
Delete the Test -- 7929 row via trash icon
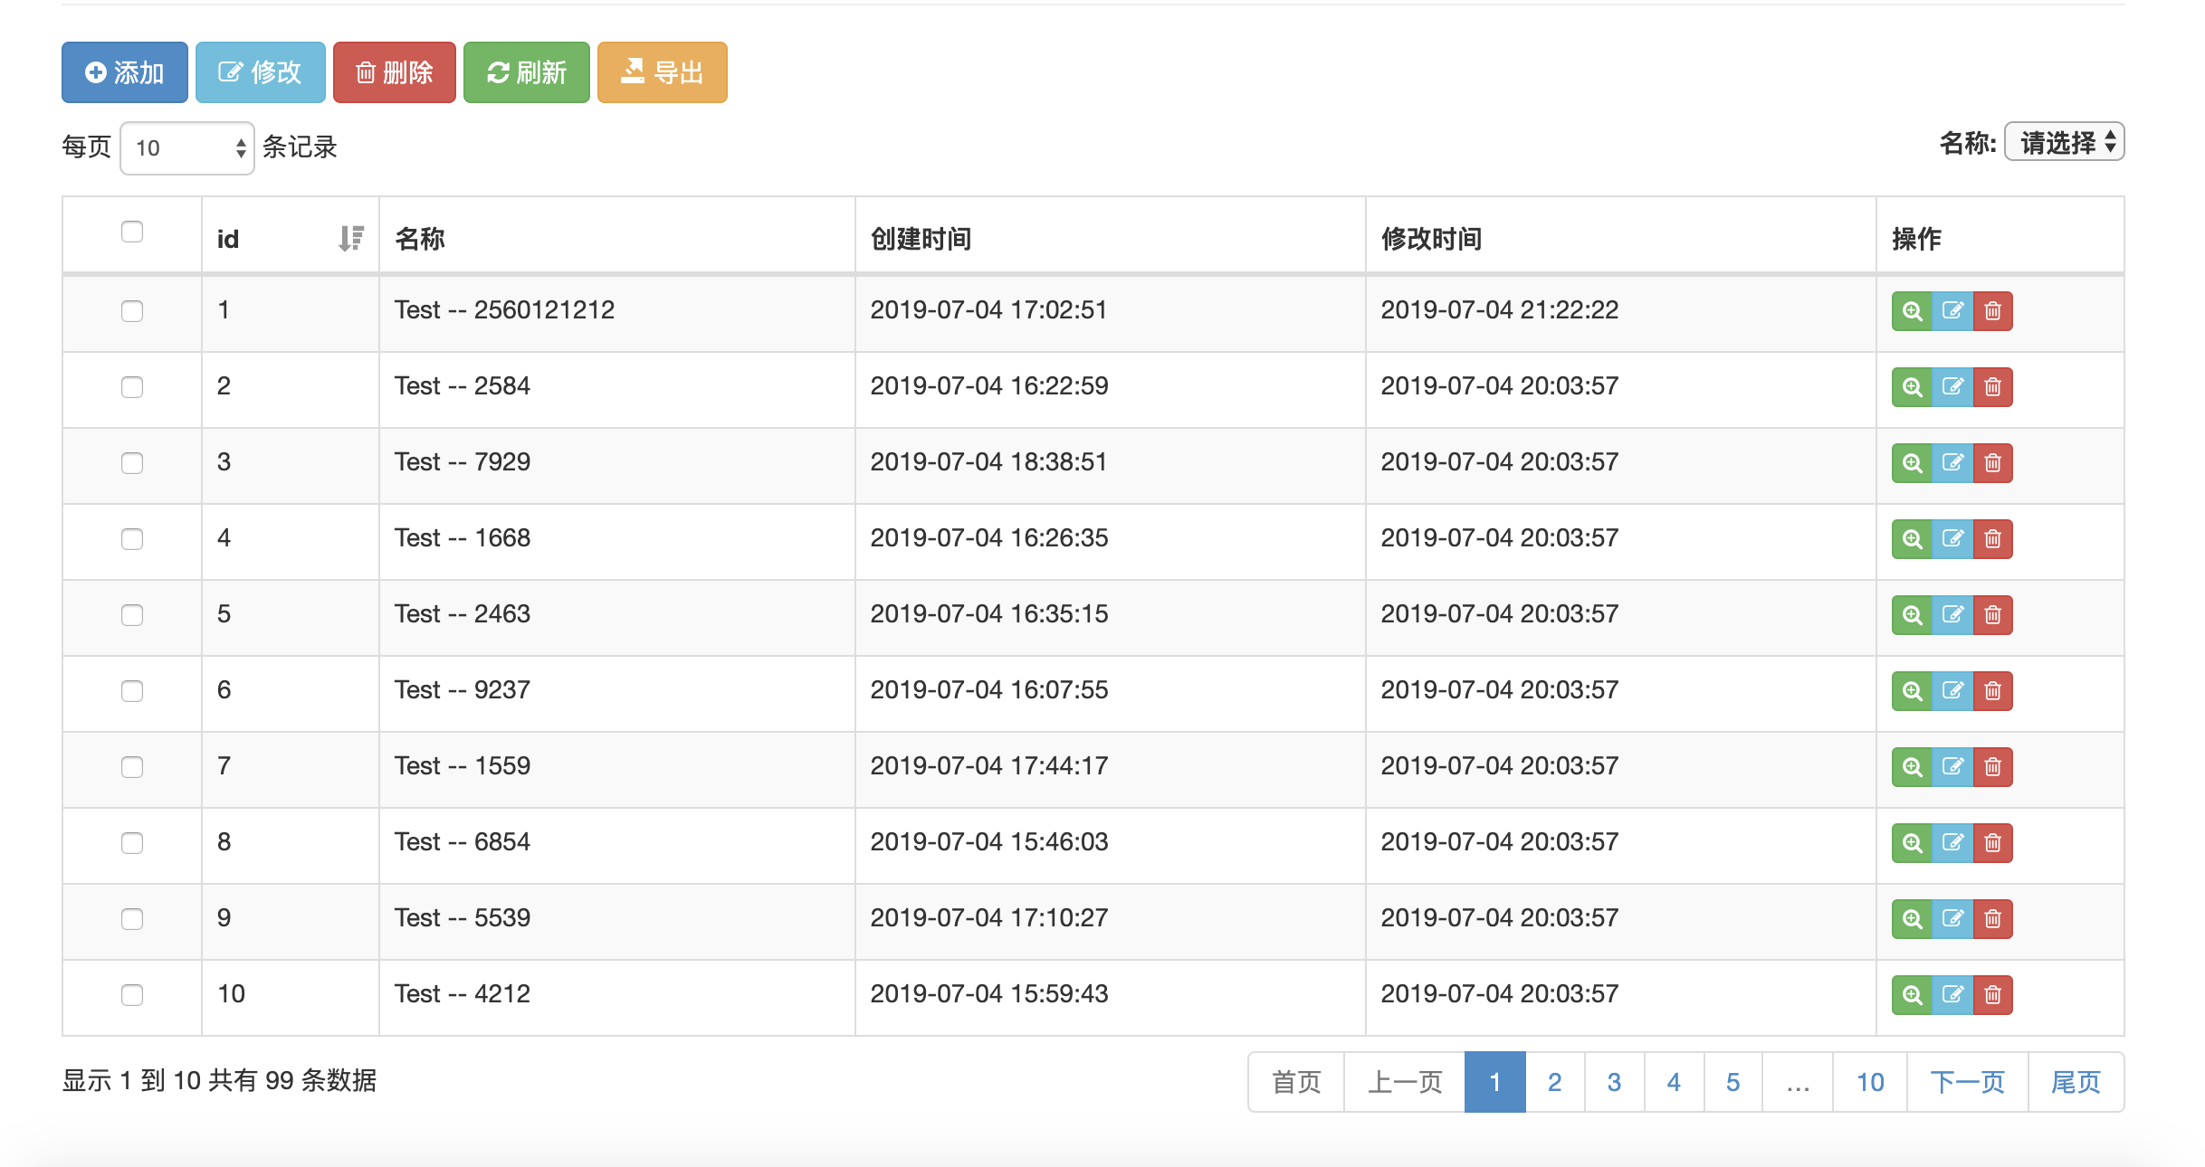tap(1993, 463)
